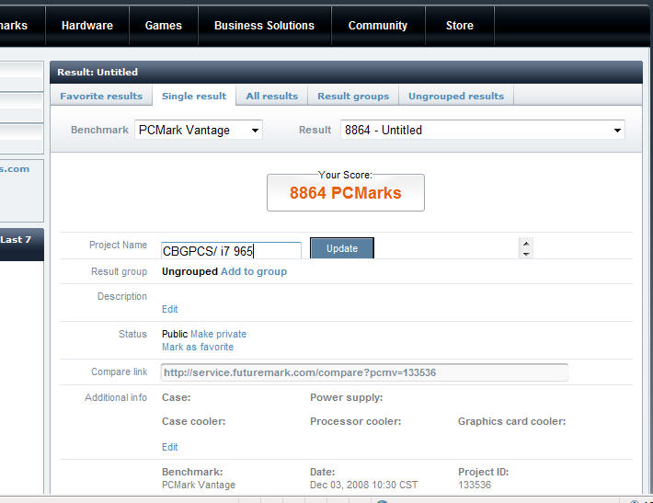Click the Ungrouped status text

click(x=189, y=271)
